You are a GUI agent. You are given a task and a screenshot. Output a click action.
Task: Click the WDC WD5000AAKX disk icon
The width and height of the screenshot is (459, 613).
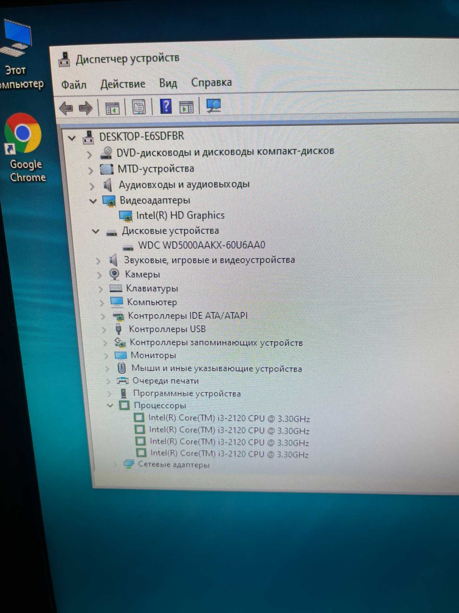128,247
